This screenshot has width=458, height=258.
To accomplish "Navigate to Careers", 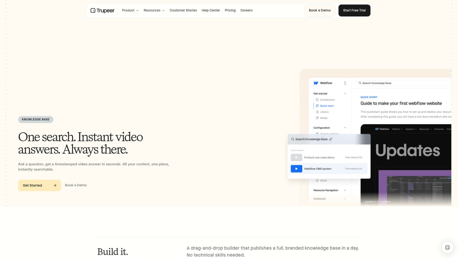I will [247, 10].
